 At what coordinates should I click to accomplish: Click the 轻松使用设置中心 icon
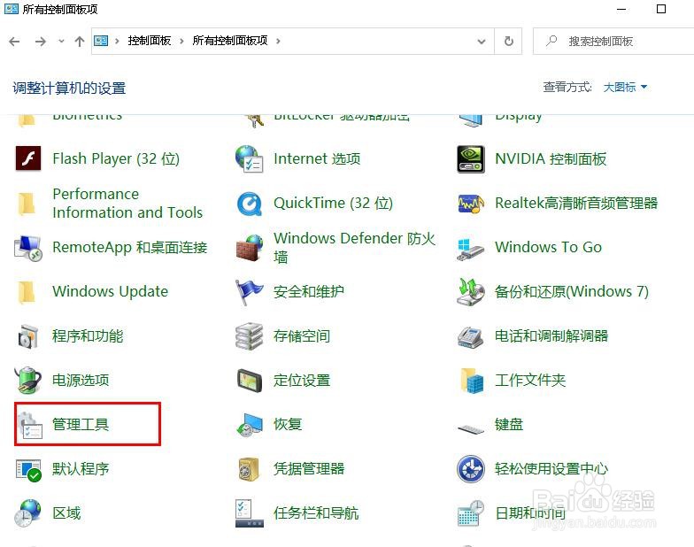pyautogui.click(x=471, y=469)
